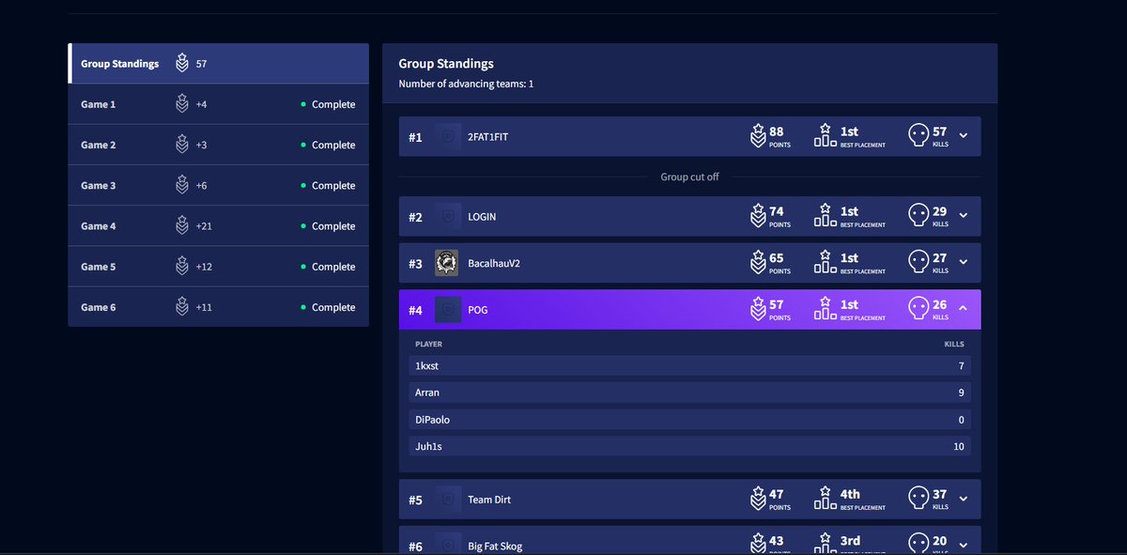Screen dimensions: 1127x555
Task: Click the PLAYER column header
Action: click(428, 345)
